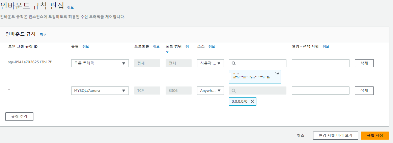
Task: Click source search field in 모든 트래픽 row
Action: 257,63
